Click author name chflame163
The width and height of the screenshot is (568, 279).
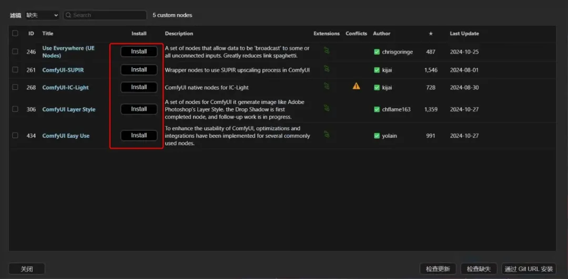click(397, 109)
